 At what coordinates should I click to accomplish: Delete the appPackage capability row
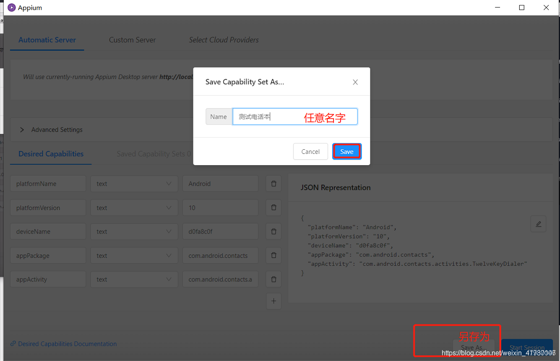(x=273, y=255)
